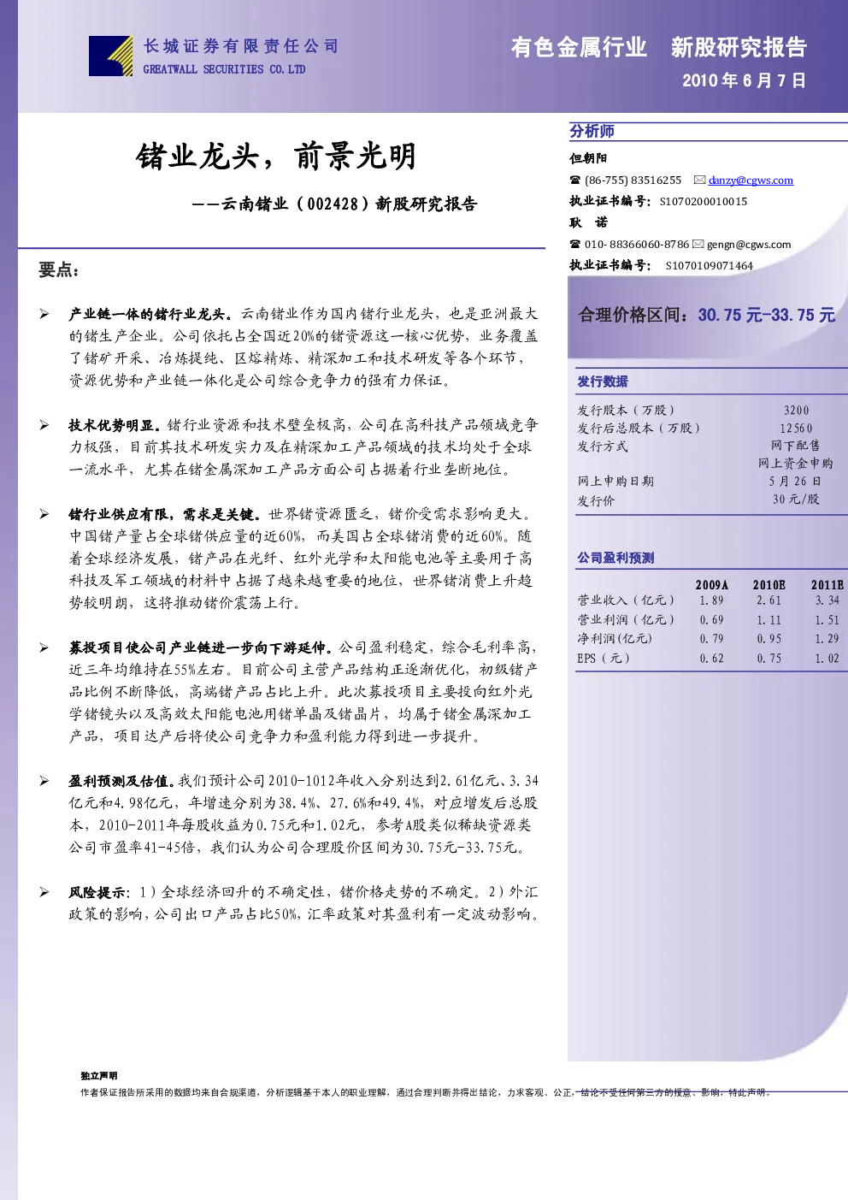
Task: Click the envelope icon before danzy@cgws.com
Action: (x=699, y=180)
